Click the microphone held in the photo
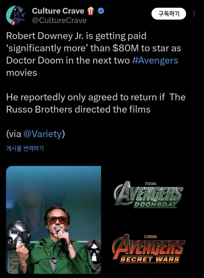Viewport: 204px width, 278px height. tap(61, 236)
